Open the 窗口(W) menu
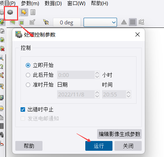Viewport: 164px width, 157px height. coord(76,3)
